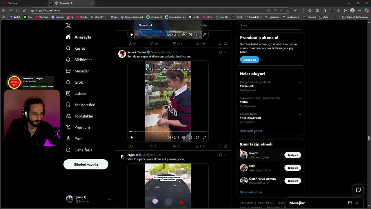Open #KızılcıkŞerbeti trending topic
371x209 pixels.
[x=250, y=118]
